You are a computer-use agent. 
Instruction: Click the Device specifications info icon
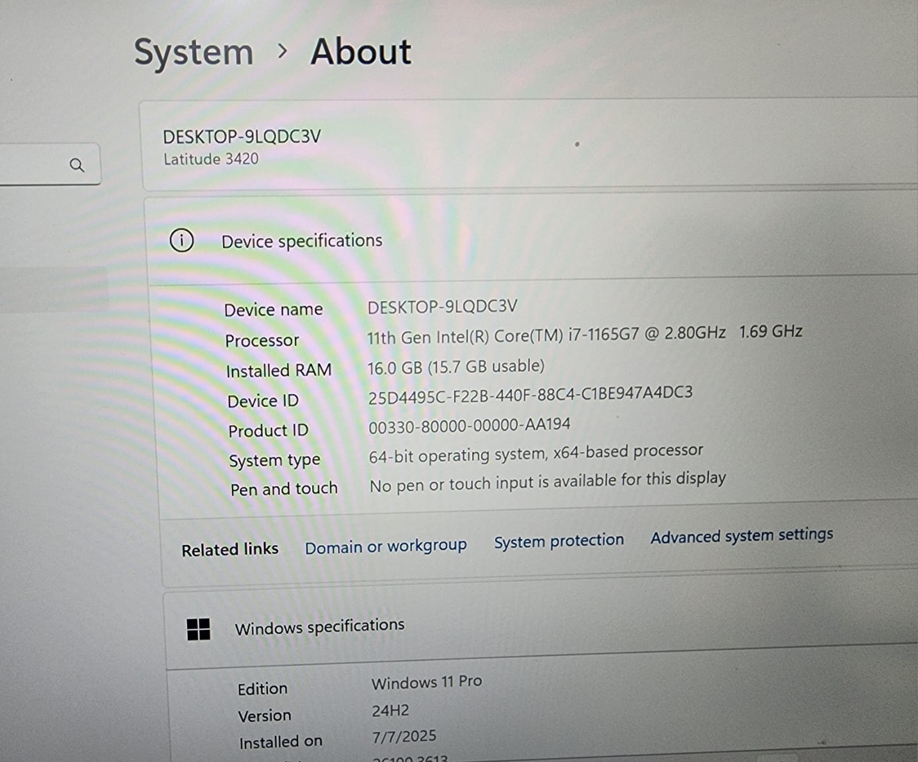click(182, 240)
